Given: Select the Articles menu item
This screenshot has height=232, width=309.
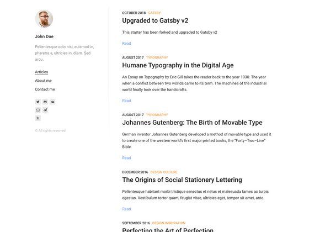Looking at the screenshot, I should pyautogui.click(x=41, y=72).
